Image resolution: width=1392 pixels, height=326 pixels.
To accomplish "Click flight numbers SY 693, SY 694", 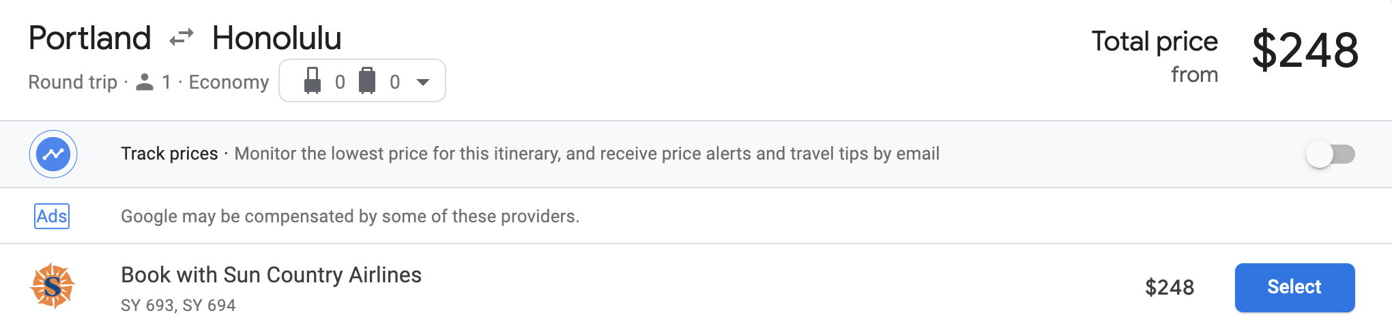I will 178,305.
